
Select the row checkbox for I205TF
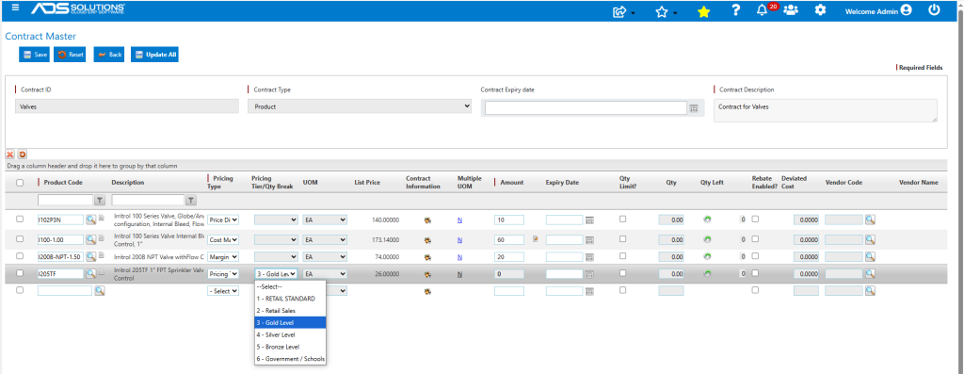point(20,273)
